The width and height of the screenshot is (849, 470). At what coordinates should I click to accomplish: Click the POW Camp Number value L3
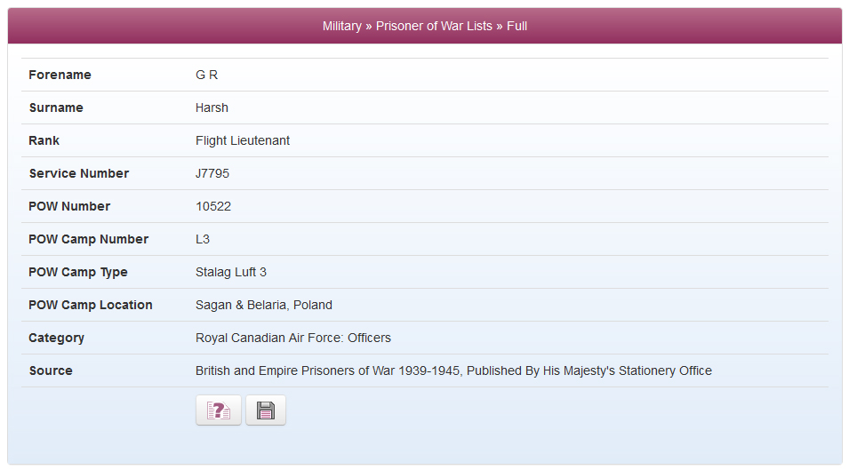[203, 239]
